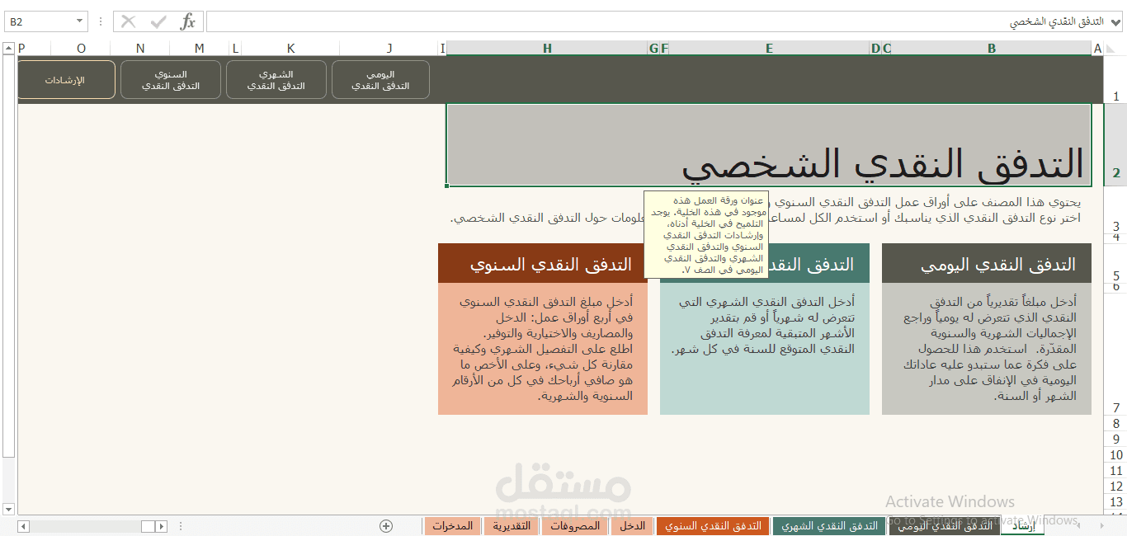Select column J header
This screenshot has width=1127, height=536.
(389, 49)
